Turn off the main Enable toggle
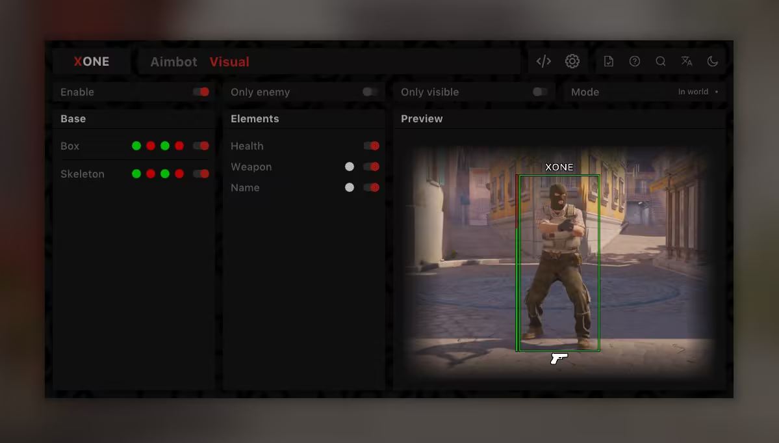The height and width of the screenshot is (443, 779). (x=201, y=92)
